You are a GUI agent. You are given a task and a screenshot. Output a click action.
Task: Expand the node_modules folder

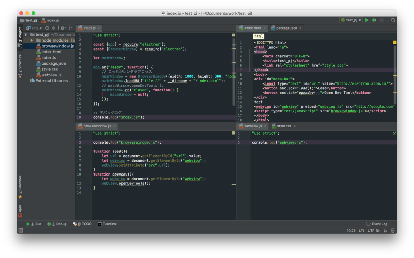pos(32,40)
